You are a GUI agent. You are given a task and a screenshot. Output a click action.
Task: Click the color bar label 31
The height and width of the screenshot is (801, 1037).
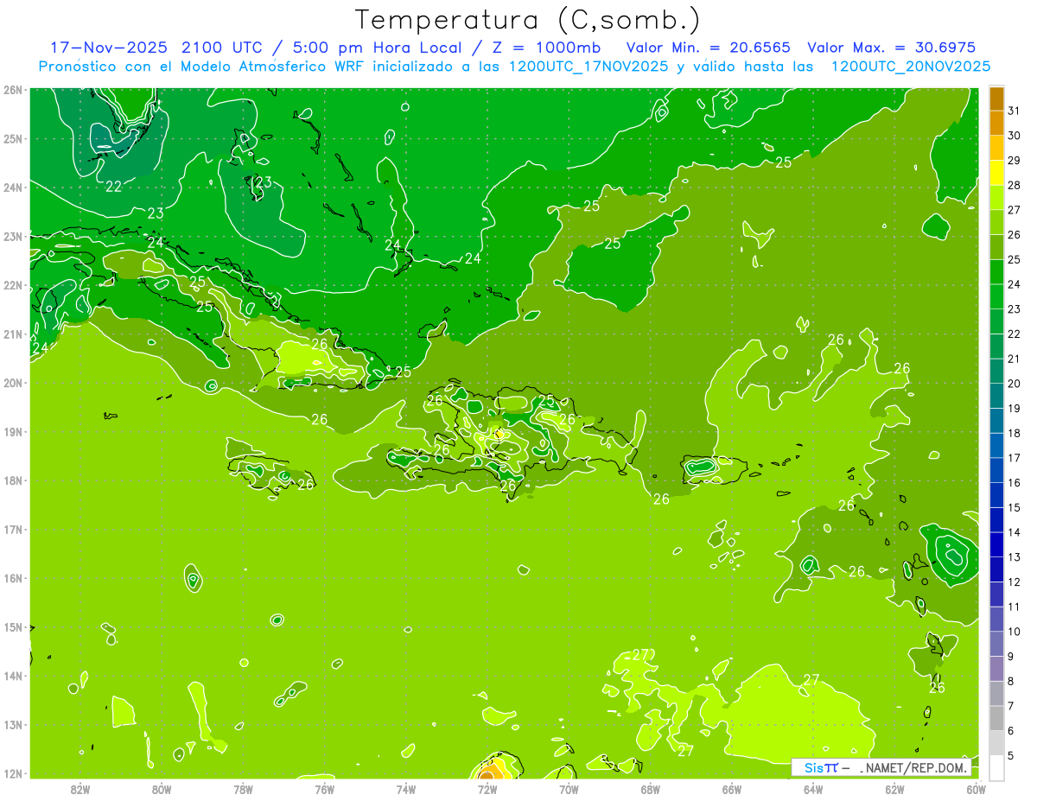(x=1014, y=111)
